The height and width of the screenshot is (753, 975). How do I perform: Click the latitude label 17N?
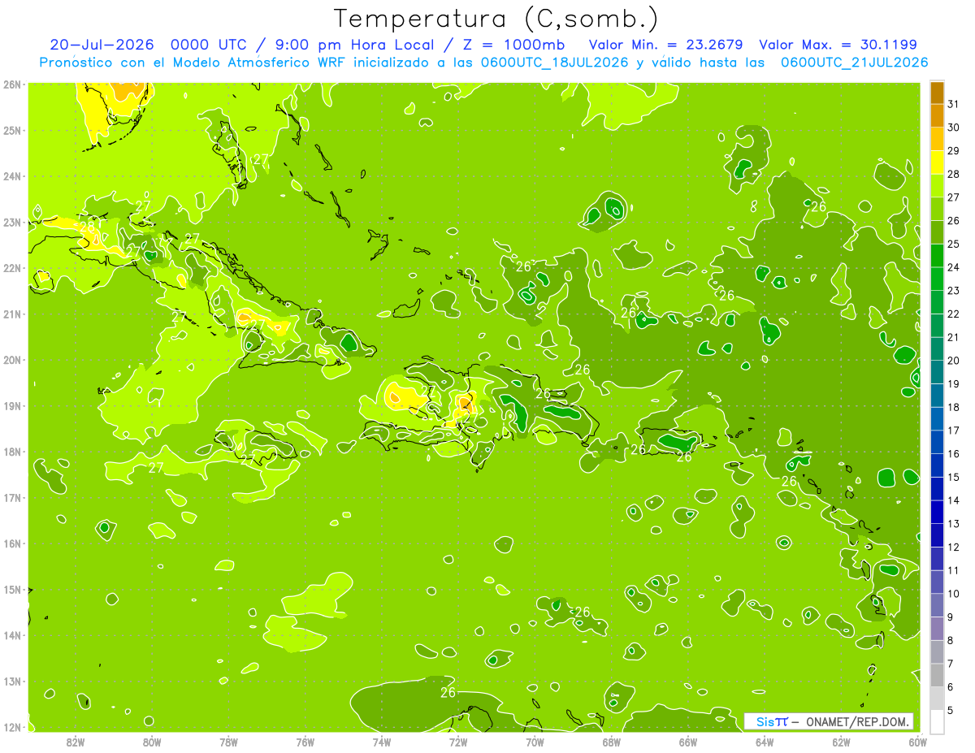[x=12, y=497]
